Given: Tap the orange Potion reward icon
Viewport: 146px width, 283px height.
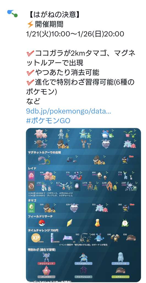Looking at the screenshot, I should pyautogui.click(x=97, y=223).
